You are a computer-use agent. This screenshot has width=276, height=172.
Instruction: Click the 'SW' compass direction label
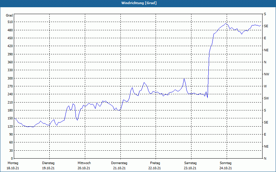click(x=266, y=98)
